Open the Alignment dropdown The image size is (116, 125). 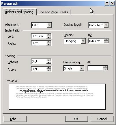point(49,25)
